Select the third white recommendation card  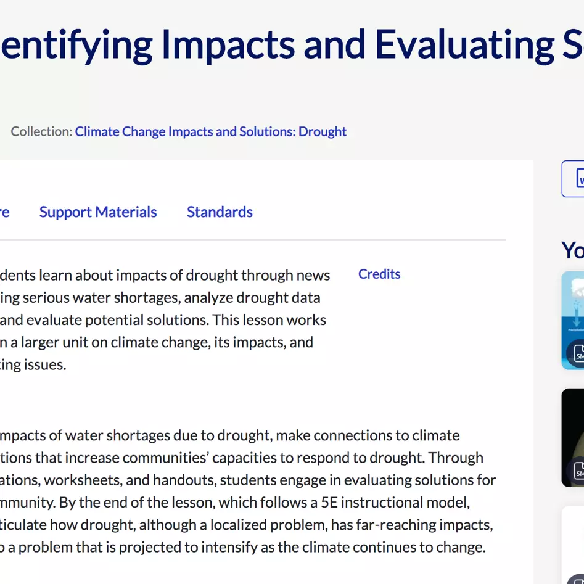[574, 543]
